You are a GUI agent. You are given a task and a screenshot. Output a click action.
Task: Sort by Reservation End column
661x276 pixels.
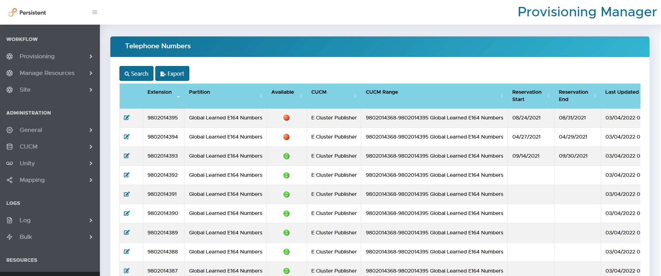coord(577,96)
